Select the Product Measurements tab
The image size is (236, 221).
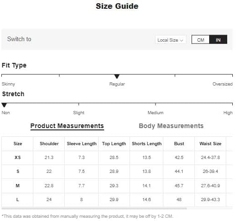[67, 126]
